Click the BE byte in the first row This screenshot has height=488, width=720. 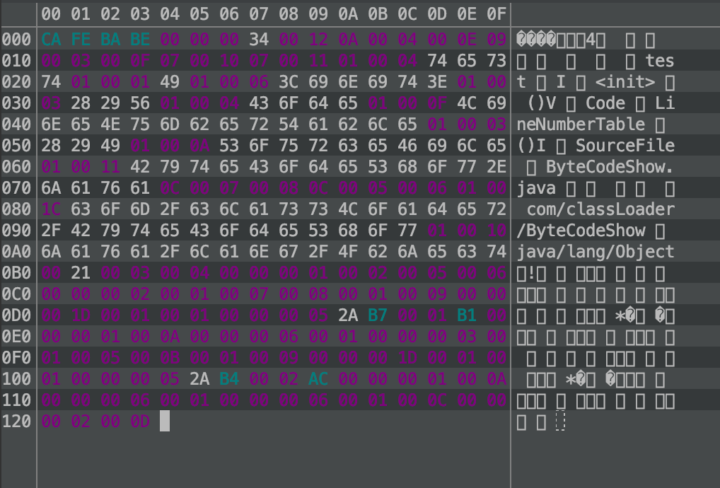point(140,39)
